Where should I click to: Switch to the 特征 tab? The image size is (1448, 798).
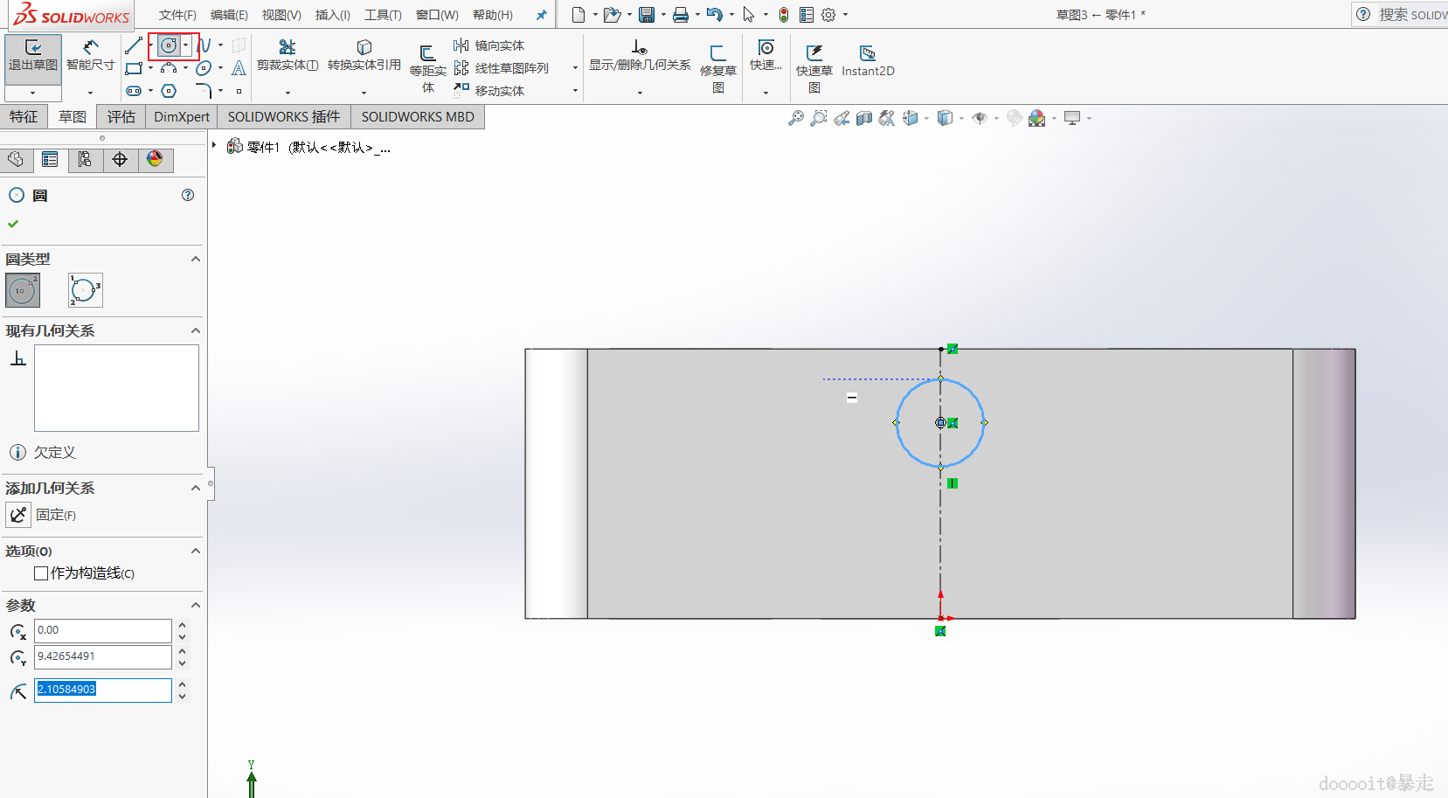click(24, 117)
